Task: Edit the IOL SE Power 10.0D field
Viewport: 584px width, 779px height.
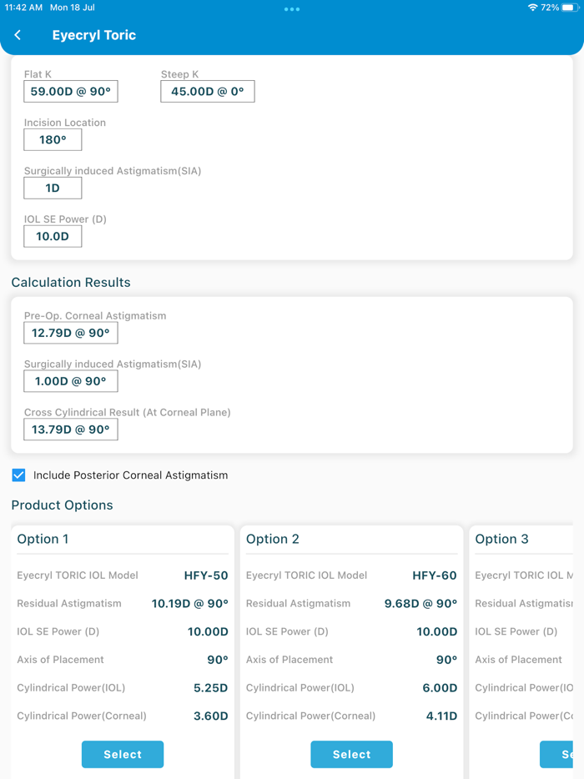Action: pos(53,236)
